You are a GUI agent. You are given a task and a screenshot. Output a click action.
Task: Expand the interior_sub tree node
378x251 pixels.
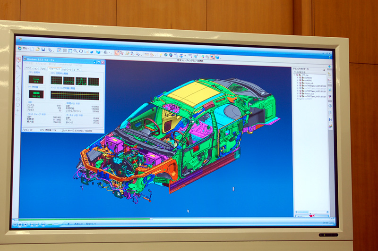pos(297,84)
